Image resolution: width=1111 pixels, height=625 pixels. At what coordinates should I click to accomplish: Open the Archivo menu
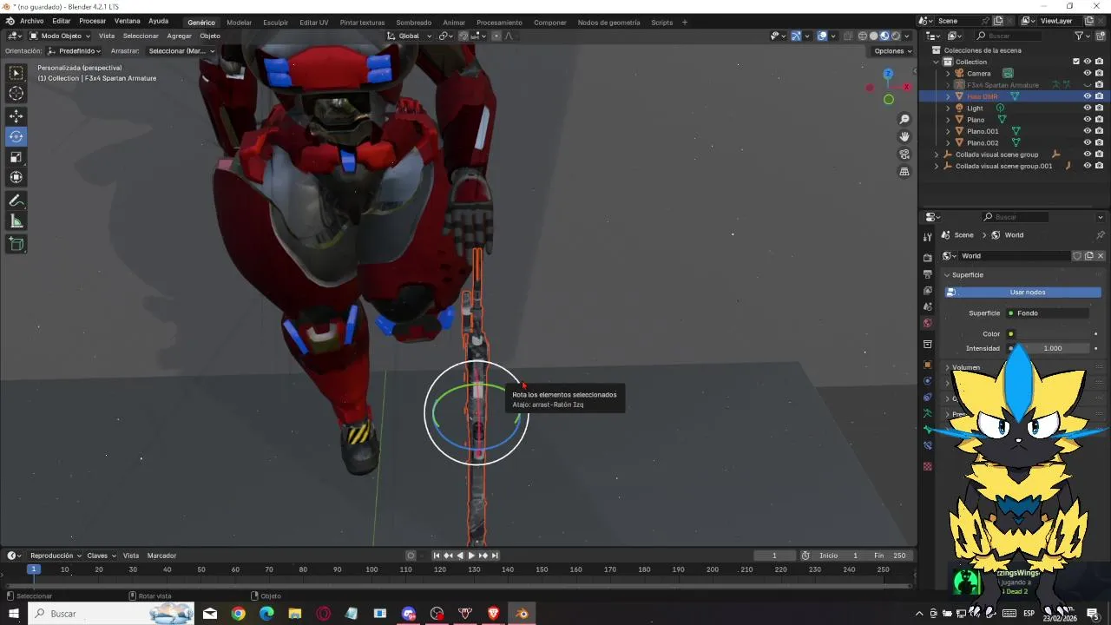tap(31, 21)
